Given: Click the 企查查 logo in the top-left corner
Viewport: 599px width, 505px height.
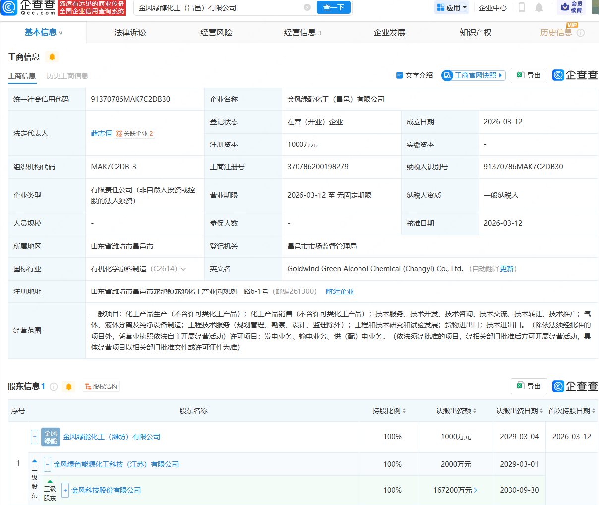Looking at the screenshot, I should tap(30, 8).
